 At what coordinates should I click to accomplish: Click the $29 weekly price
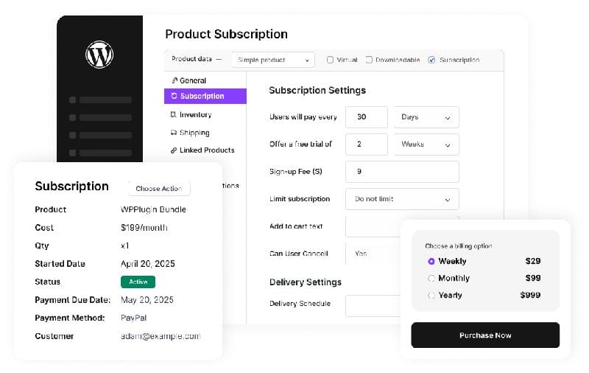pyautogui.click(x=533, y=261)
